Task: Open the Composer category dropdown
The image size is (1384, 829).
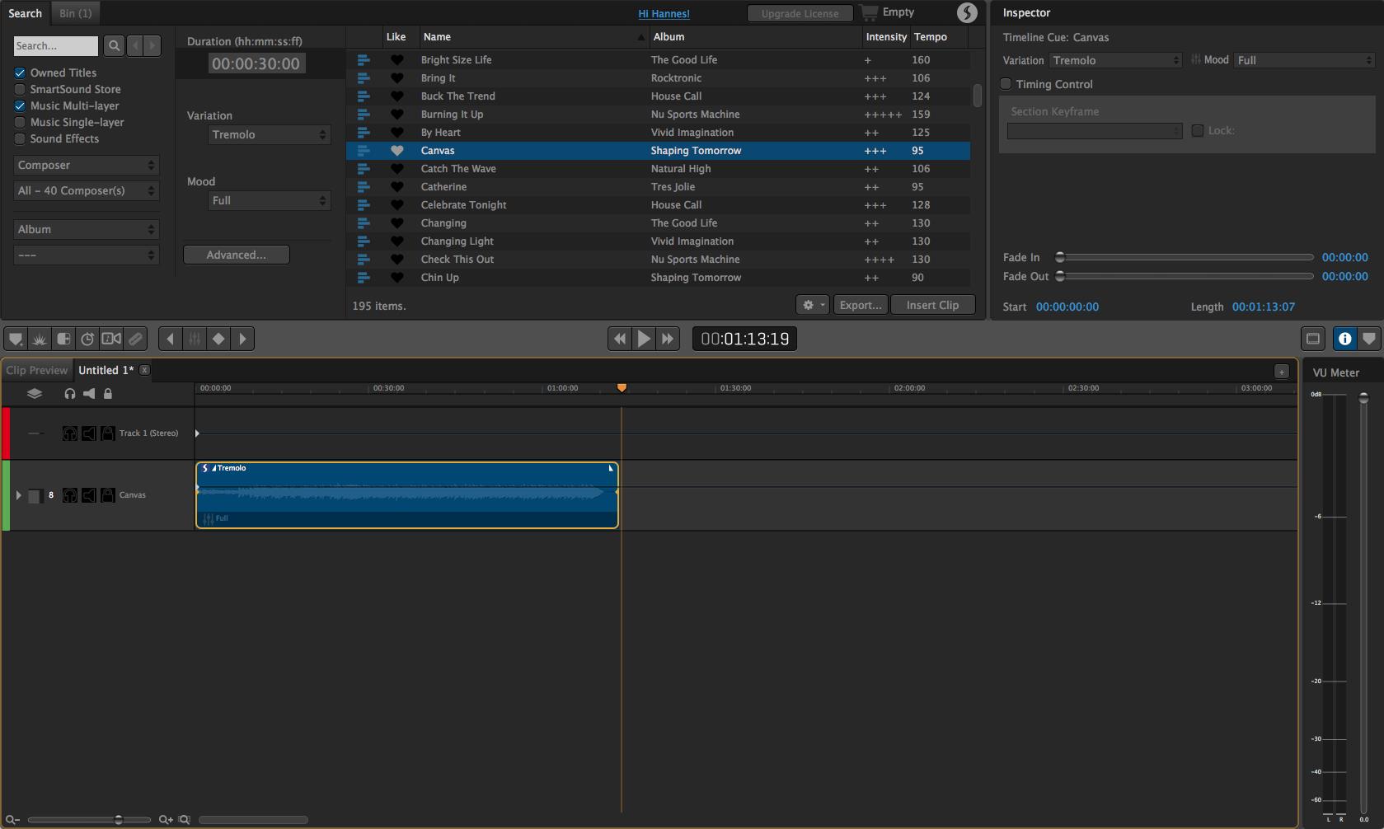Action: click(86, 165)
